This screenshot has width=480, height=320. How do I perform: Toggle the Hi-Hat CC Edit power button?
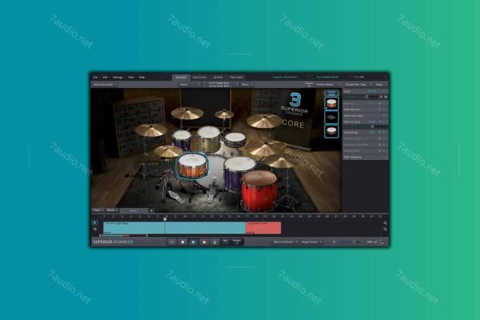click(x=380, y=138)
